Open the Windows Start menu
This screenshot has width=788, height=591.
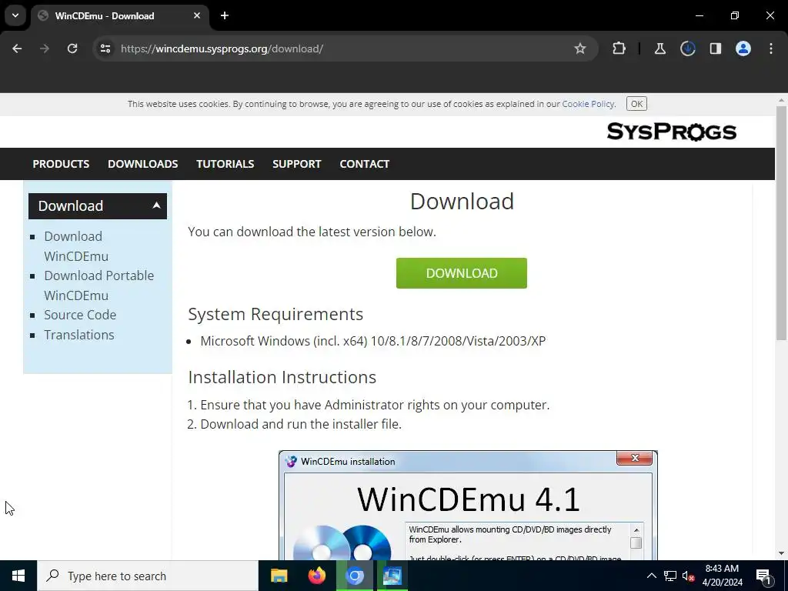coord(18,576)
